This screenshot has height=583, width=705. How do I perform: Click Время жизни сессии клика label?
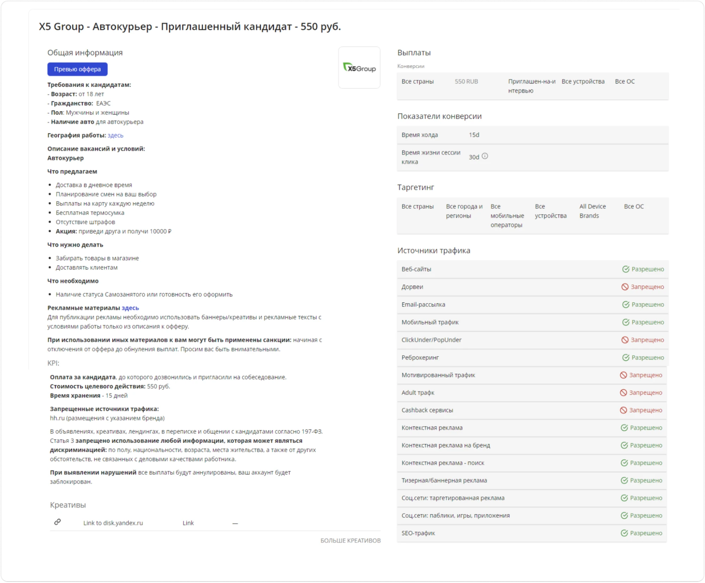click(x=431, y=157)
